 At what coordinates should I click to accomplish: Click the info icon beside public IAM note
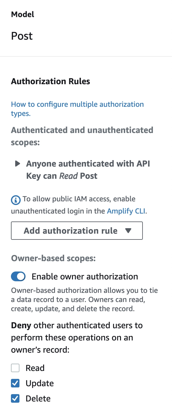tap(15, 200)
